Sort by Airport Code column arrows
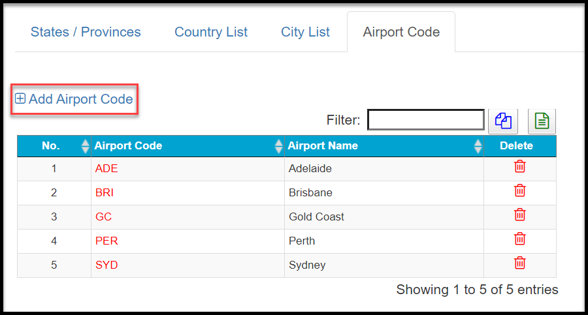 click(279, 146)
